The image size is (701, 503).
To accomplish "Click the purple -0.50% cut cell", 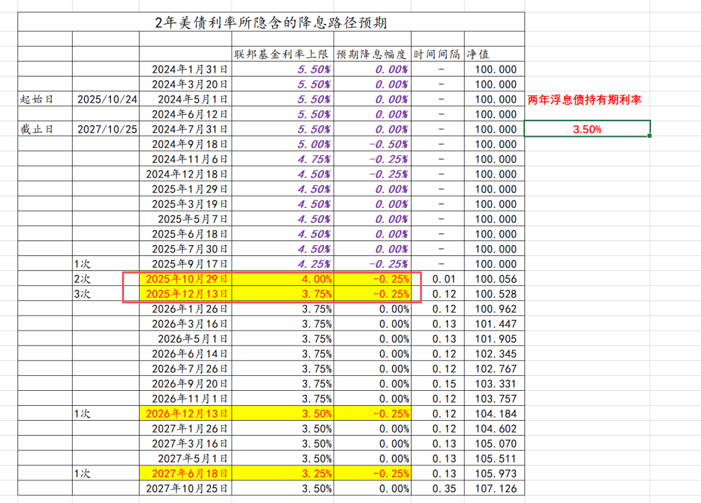I will pyautogui.click(x=372, y=144).
